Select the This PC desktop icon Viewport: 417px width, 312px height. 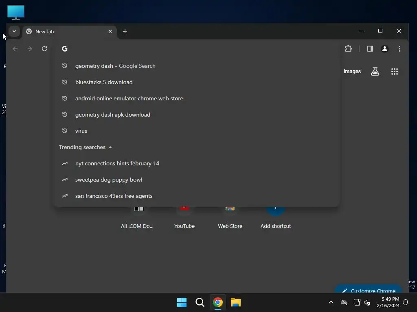(16, 12)
